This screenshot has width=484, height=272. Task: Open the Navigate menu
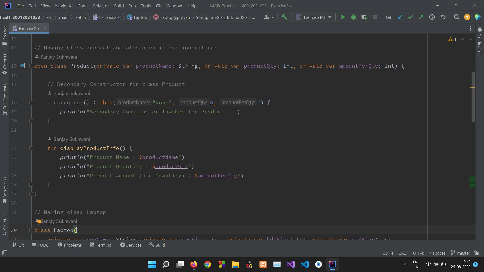[x=64, y=6]
